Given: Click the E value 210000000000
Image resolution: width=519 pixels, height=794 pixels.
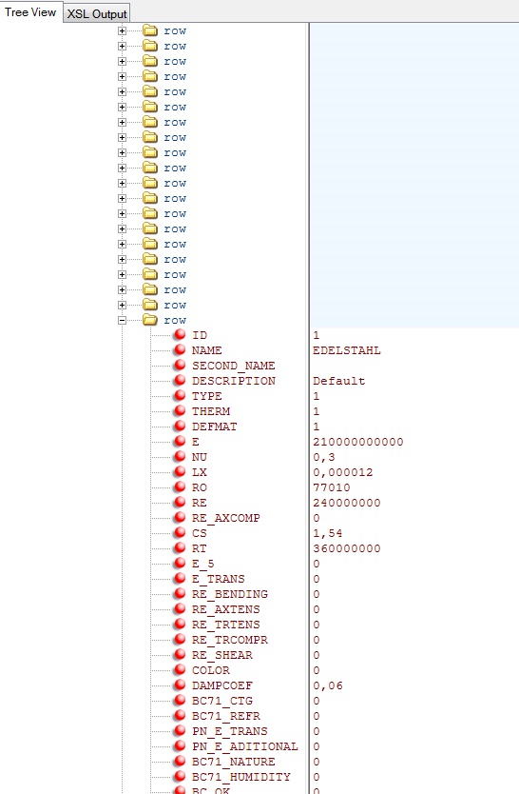Looking at the screenshot, I should [x=357, y=442].
